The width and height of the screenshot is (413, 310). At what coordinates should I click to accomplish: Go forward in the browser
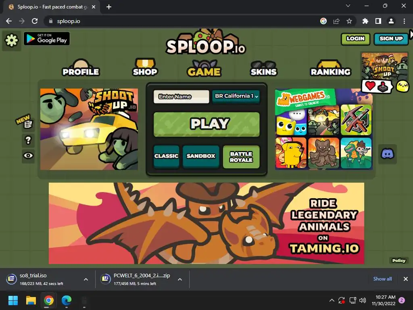click(x=22, y=21)
